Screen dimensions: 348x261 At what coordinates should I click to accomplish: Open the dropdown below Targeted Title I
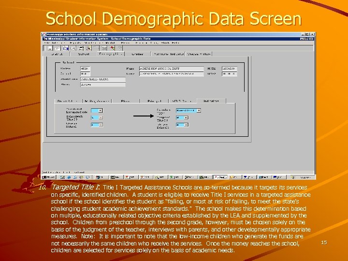point(186,125)
